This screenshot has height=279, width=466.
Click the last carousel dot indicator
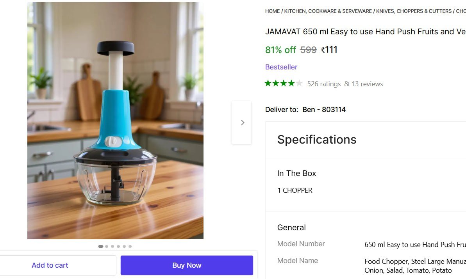tap(130, 246)
